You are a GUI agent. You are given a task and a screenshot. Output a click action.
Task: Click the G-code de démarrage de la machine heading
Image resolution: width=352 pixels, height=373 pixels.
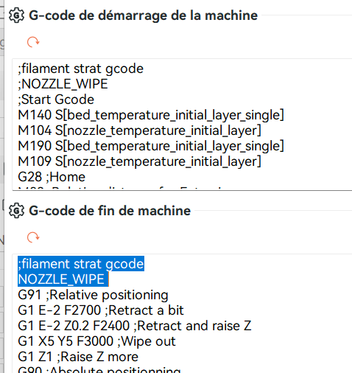point(144,15)
